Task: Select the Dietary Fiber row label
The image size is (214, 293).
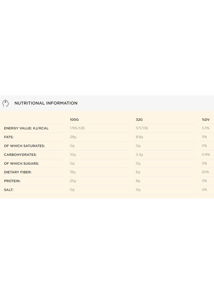Action: click(x=18, y=172)
